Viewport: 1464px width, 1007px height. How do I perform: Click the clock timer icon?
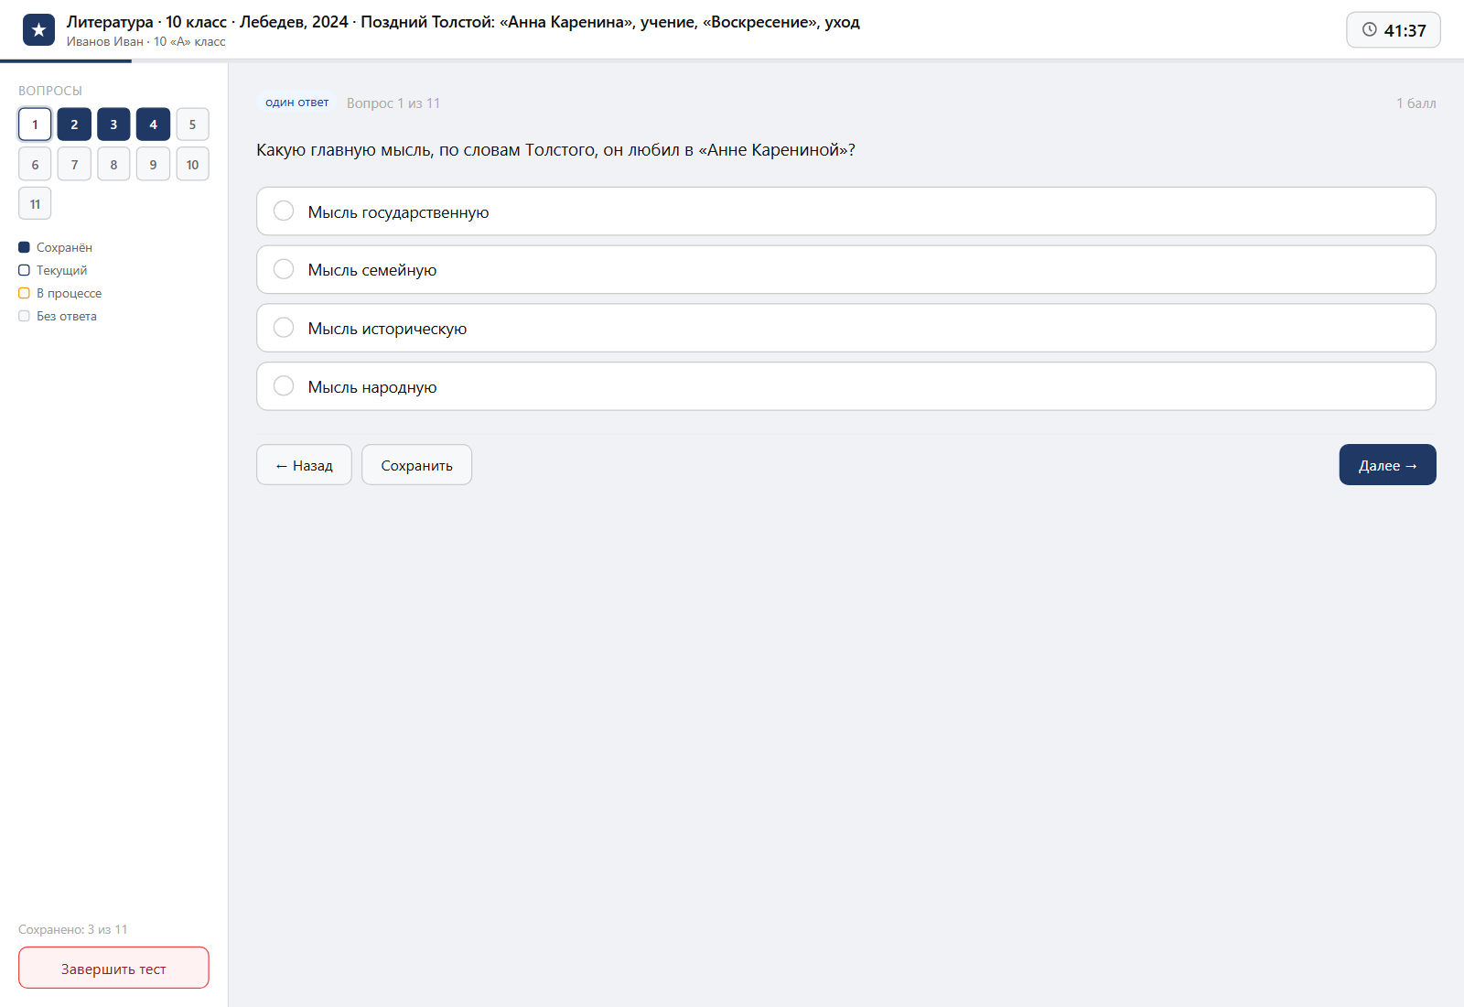(x=1370, y=29)
